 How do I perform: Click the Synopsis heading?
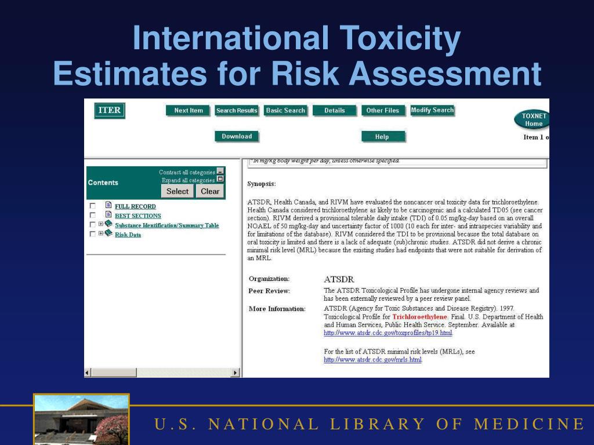(262, 184)
